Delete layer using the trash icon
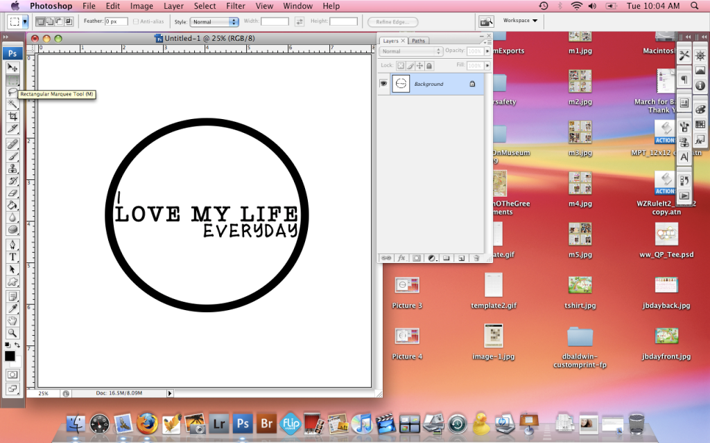 [476, 257]
